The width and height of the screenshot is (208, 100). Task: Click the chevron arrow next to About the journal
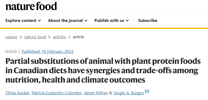[x=86, y=21]
